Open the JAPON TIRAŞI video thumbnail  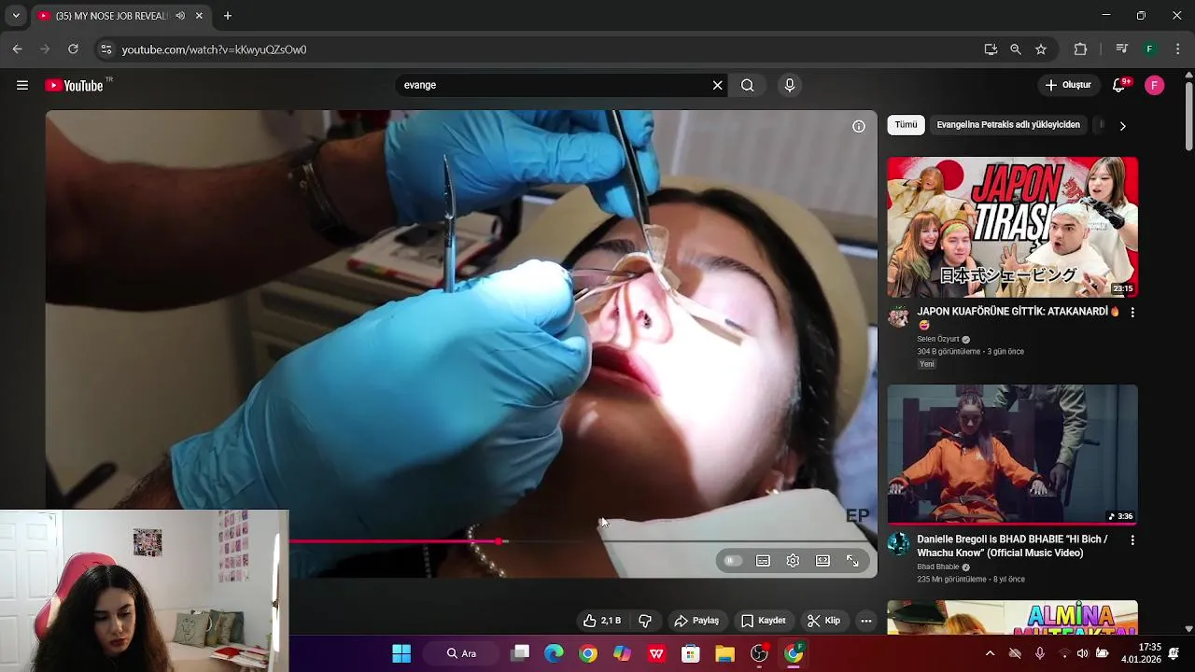click(1013, 227)
